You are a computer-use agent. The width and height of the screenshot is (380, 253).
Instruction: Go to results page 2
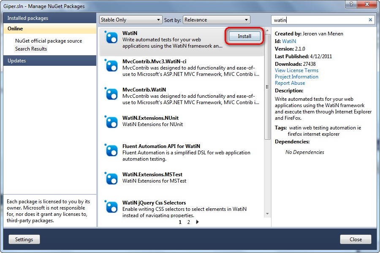[189, 222]
